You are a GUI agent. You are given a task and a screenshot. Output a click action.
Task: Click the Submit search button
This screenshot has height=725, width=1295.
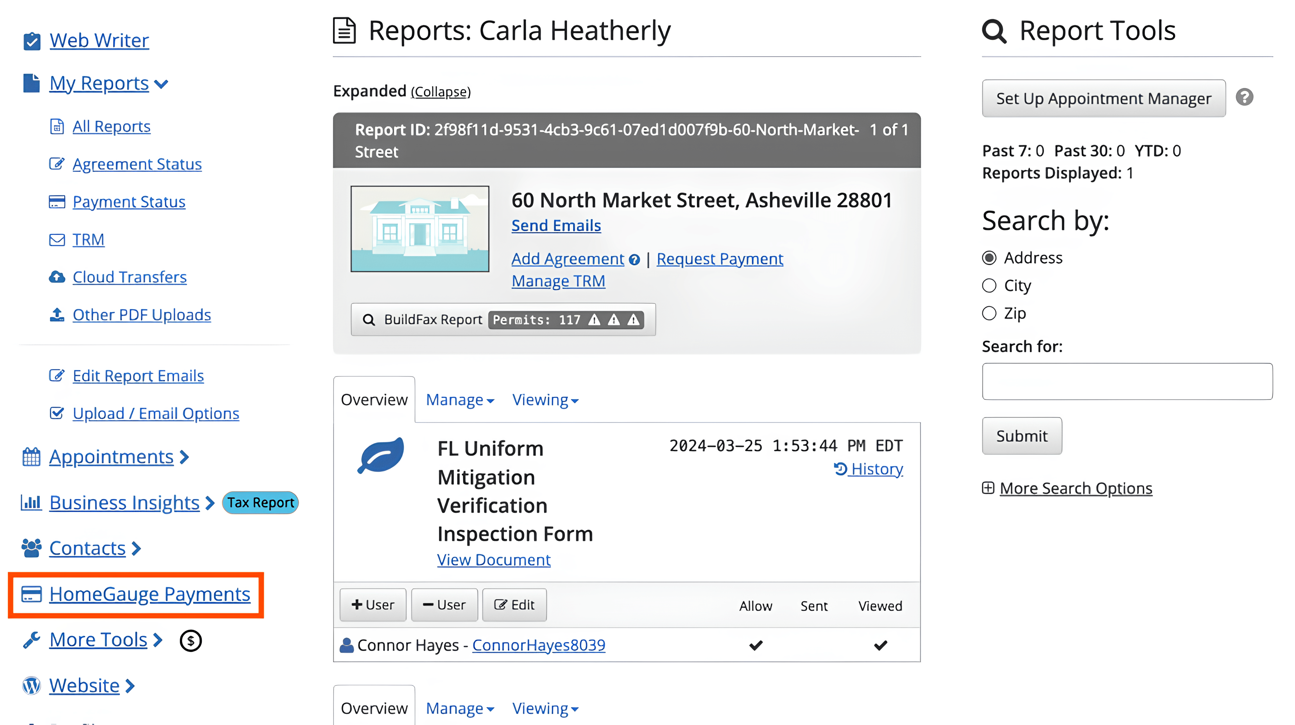point(1021,436)
